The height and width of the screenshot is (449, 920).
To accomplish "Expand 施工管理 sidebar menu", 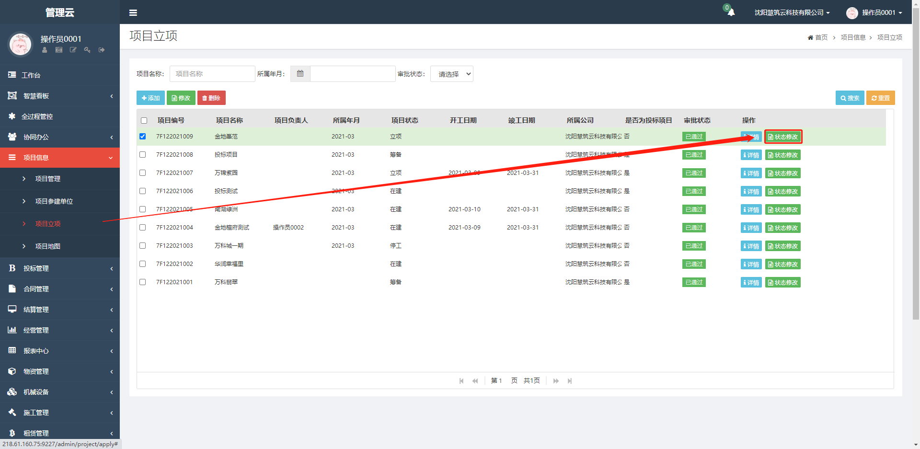I will 60,413.
